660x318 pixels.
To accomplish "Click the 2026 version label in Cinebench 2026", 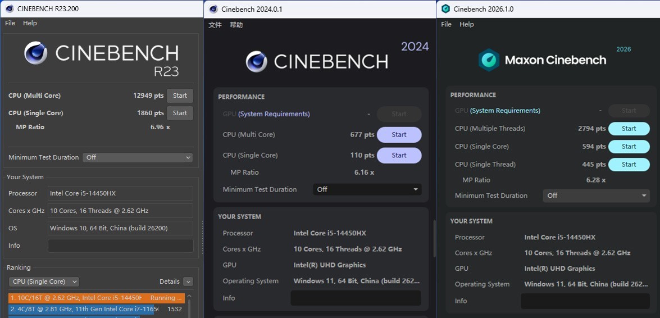I will 623,49.
